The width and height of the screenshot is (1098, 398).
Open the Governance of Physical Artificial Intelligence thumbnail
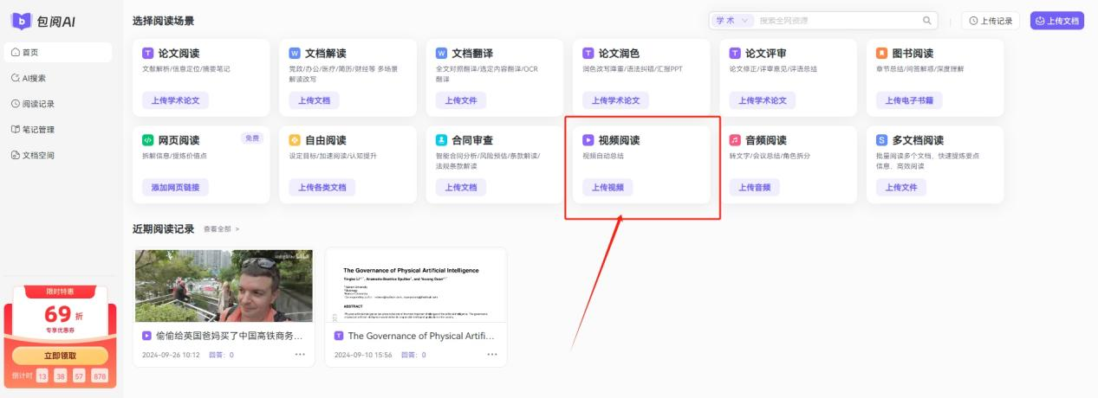(x=415, y=286)
